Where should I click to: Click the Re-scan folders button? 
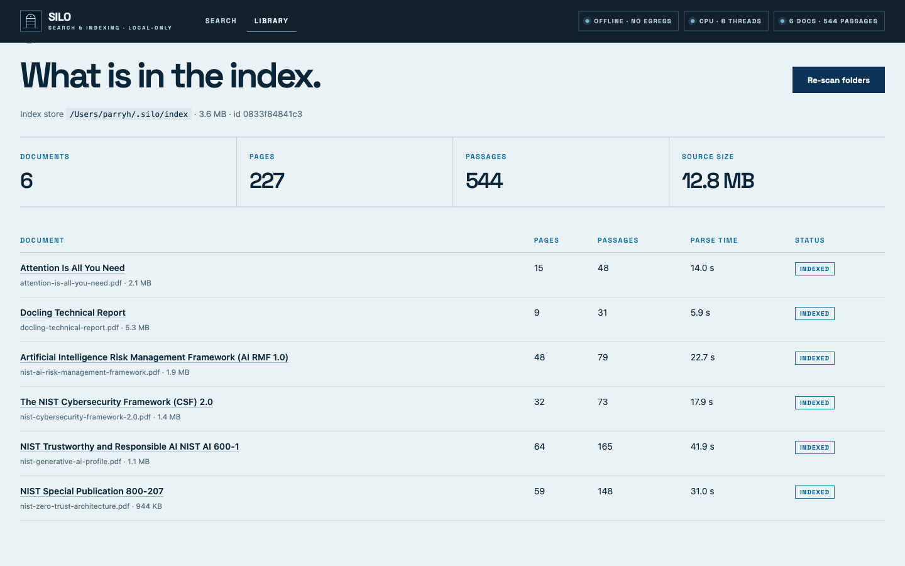click(x=838, y=80)
